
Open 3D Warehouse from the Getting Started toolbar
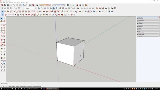pyautogui.click(x=59, y=15)
